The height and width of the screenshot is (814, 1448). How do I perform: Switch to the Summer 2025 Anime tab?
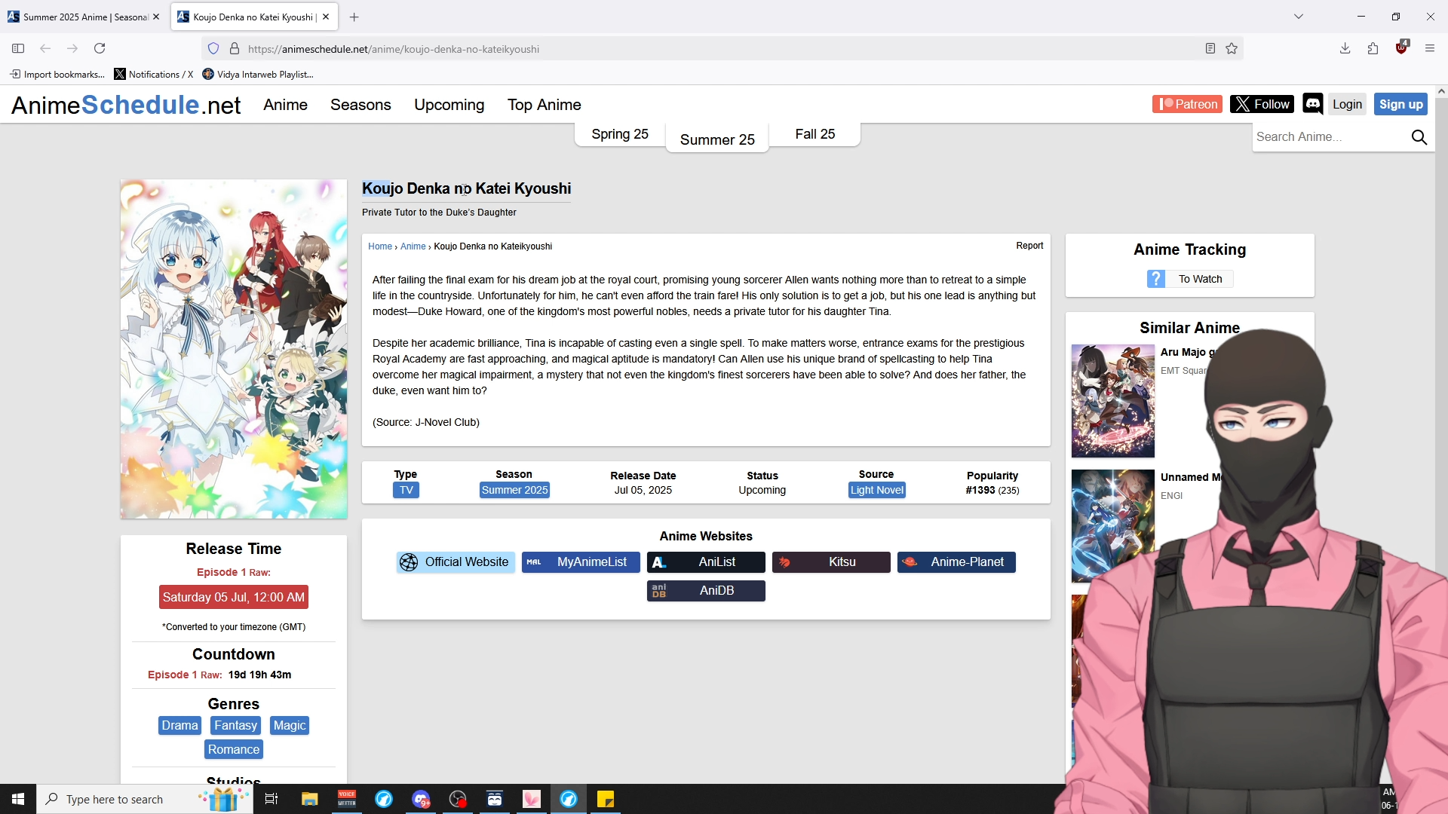83,17
